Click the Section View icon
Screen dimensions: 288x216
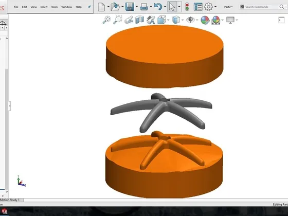[139, 20]
